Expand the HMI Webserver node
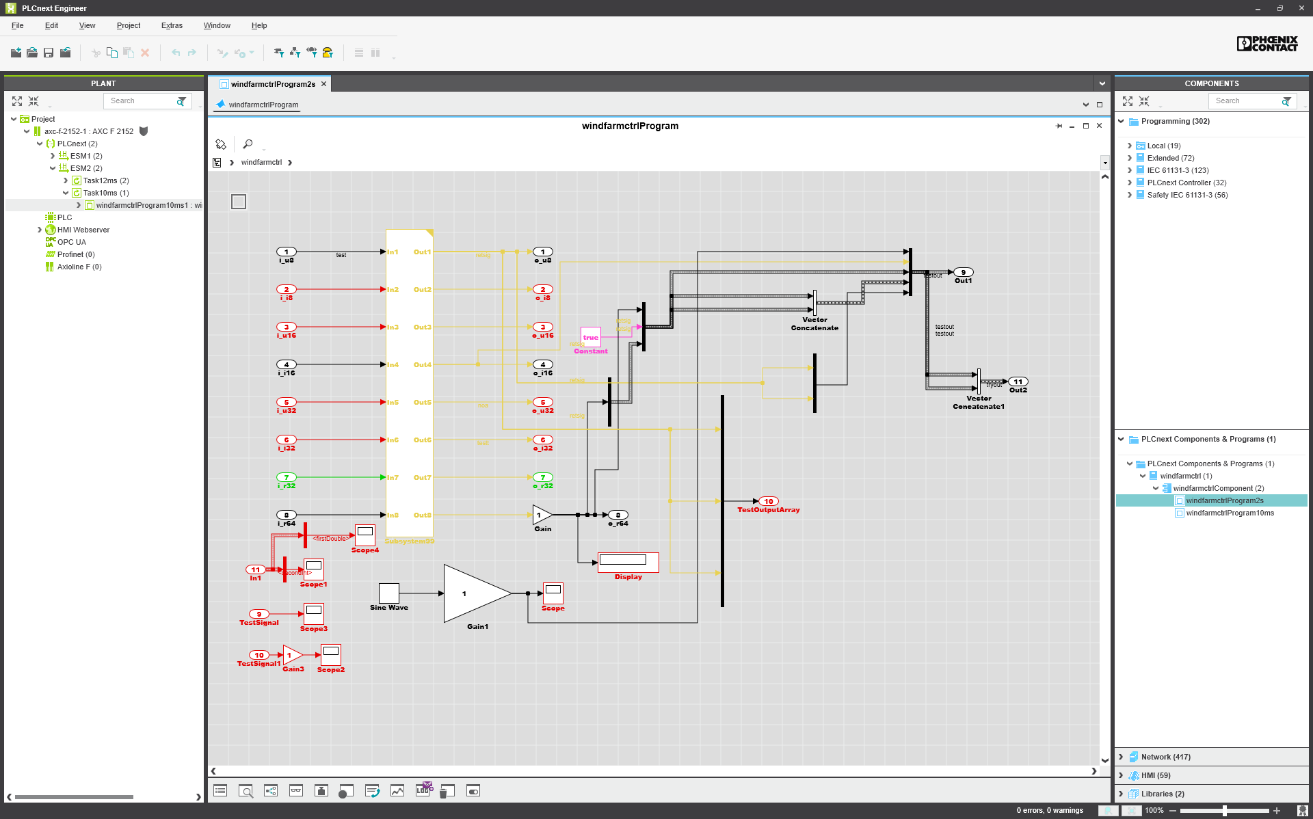This screenshot has height=819, width=1313. click(40, 230)
